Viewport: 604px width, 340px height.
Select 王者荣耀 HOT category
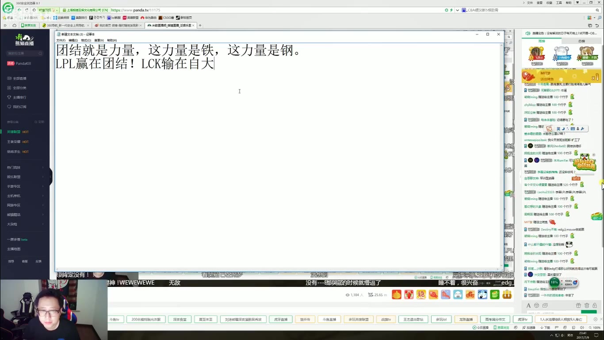point(18,142)
